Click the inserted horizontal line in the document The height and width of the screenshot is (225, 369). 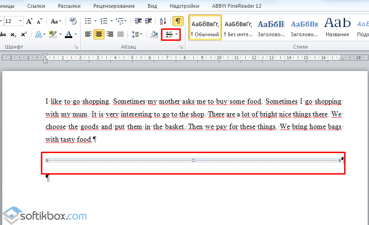(193, 160)
